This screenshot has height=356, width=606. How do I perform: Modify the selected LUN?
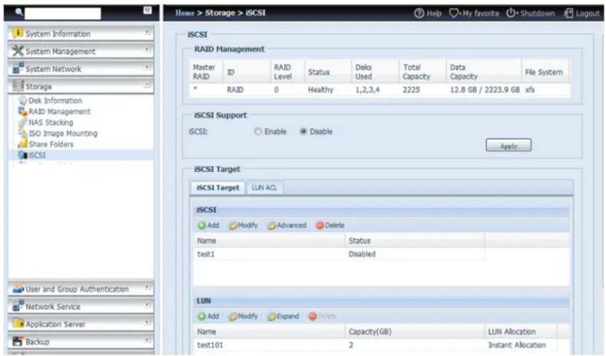click(x=243, y=316)
